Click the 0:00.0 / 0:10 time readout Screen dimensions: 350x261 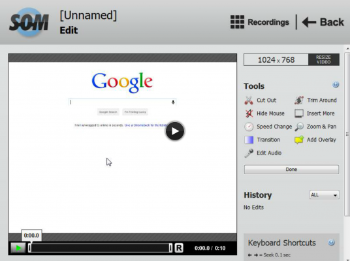point(210,248)
